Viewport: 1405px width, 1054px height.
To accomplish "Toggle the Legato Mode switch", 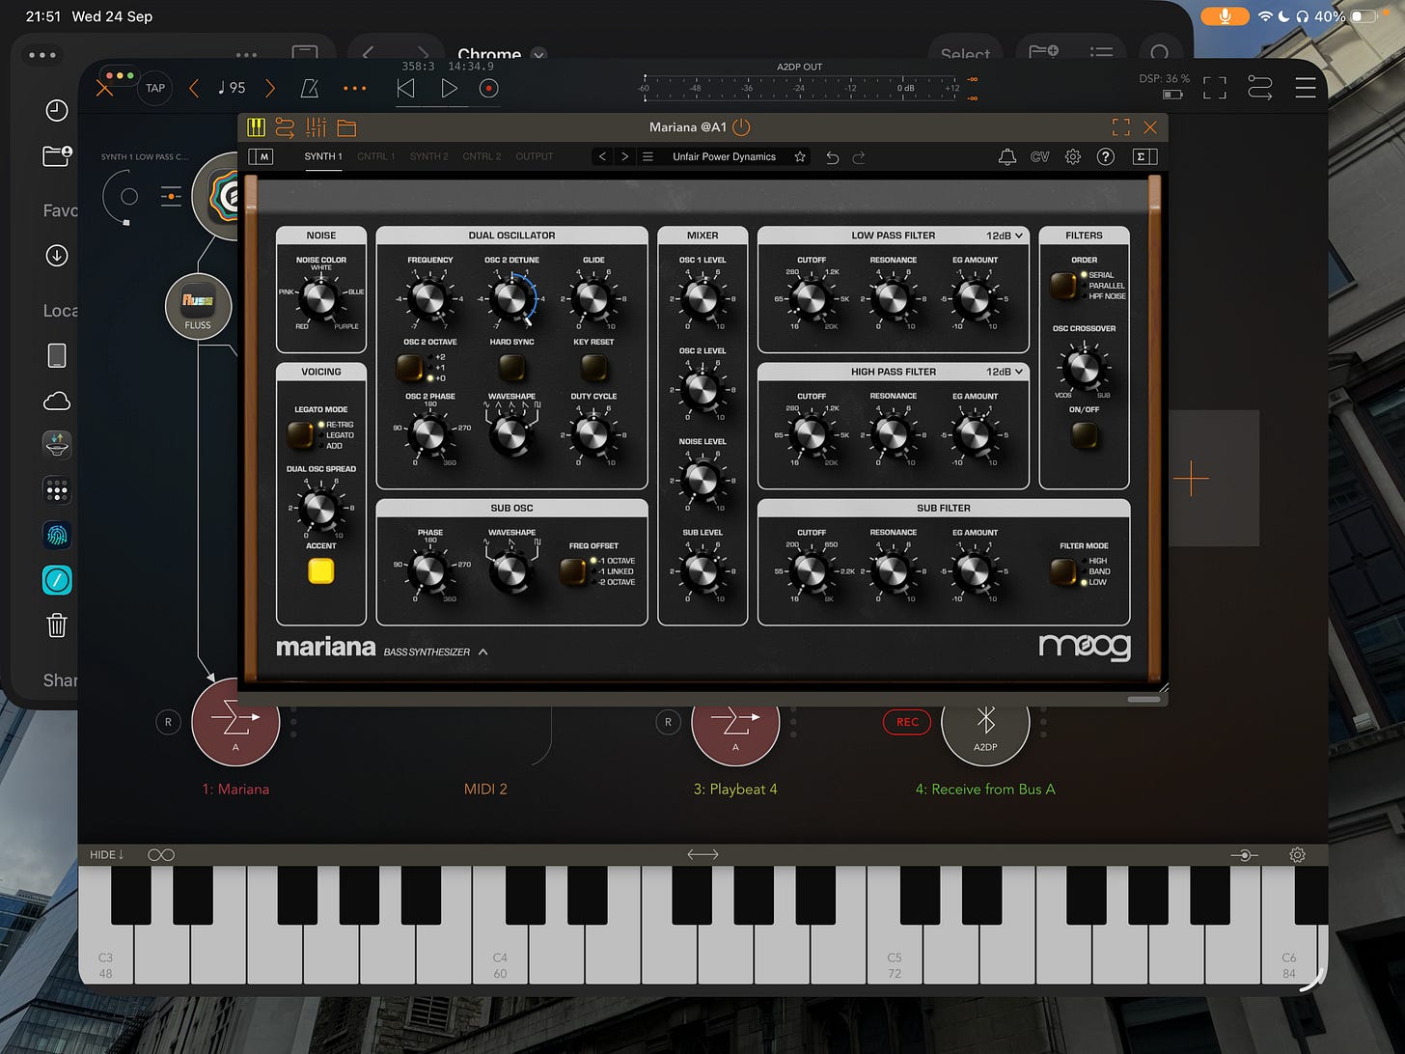I will click(300, 434).
